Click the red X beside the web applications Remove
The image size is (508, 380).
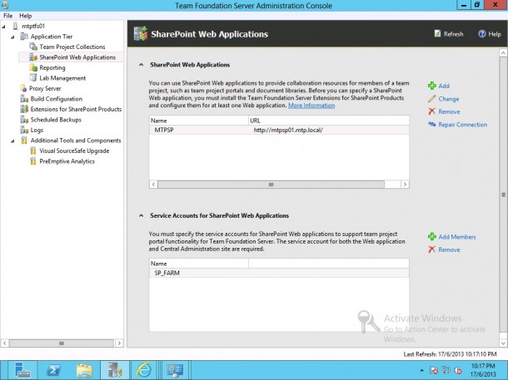coord(432,111)
